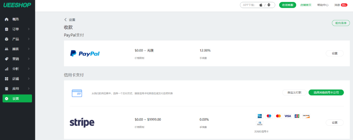Click the 收款 page title

pyautogui.click(x=68, y=27)
